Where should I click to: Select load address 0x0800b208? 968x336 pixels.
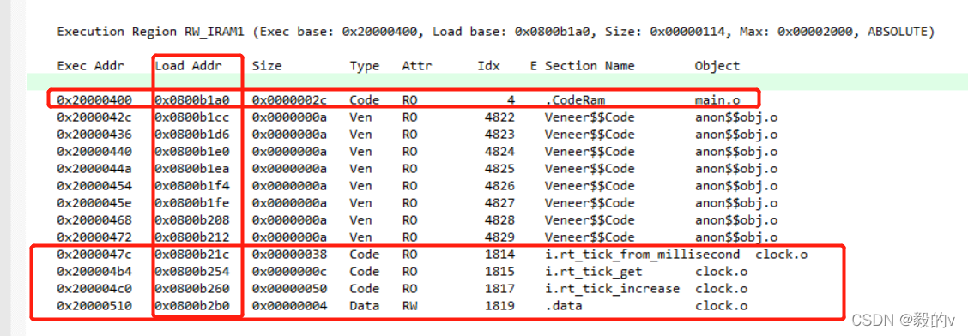(192, 220)
